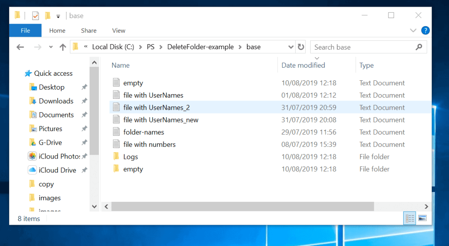This screenshot has height=246, width=449.
Task: Select the Logs folder
Action: coord(270,157)
